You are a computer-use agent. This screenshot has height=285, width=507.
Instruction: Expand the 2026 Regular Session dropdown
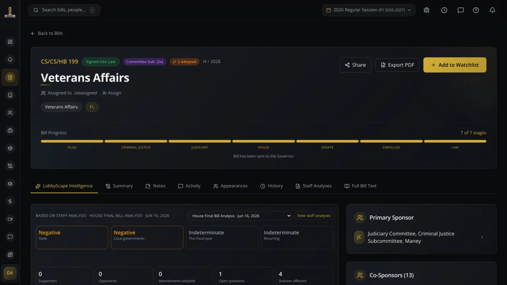coord(369,10)
